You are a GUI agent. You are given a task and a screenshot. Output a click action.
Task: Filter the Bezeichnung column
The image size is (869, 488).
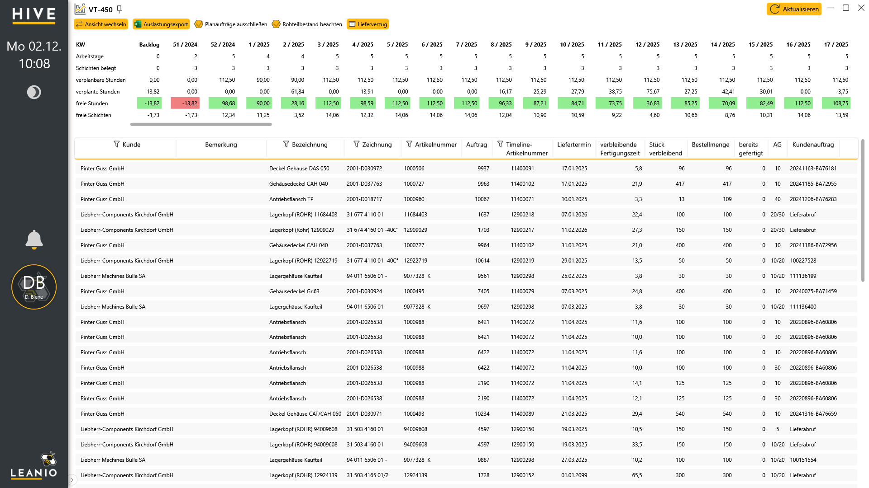(286, 144)
